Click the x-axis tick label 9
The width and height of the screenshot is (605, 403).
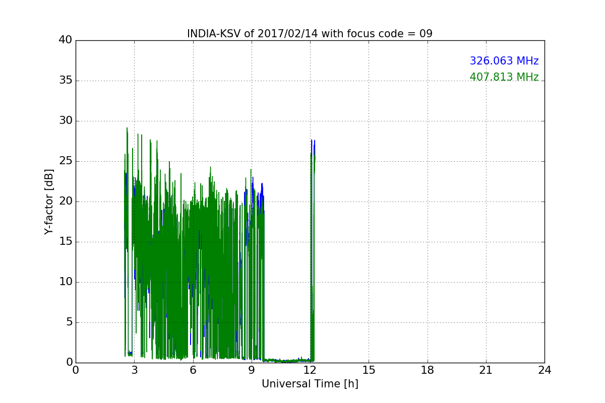tap(252, 370)
